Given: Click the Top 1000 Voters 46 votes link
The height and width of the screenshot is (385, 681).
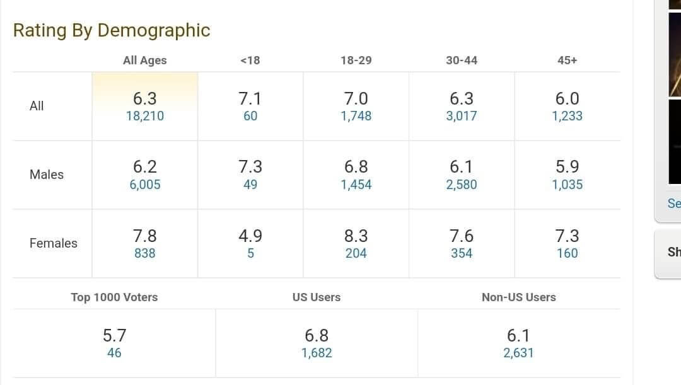Looking at the screenshot, I should [x=114, y=353].
